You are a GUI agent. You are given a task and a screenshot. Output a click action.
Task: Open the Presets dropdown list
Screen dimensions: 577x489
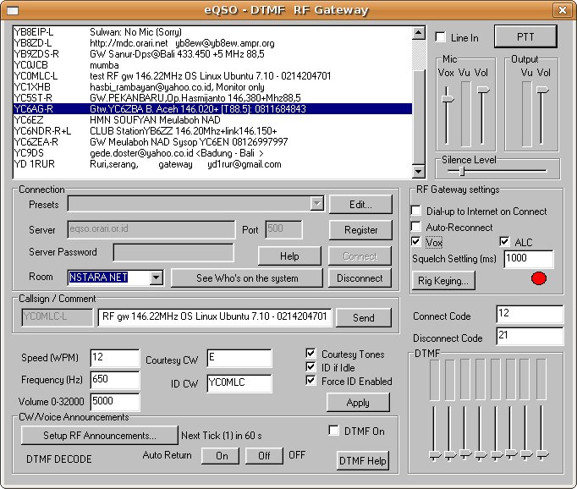click(x=317, y=204)
